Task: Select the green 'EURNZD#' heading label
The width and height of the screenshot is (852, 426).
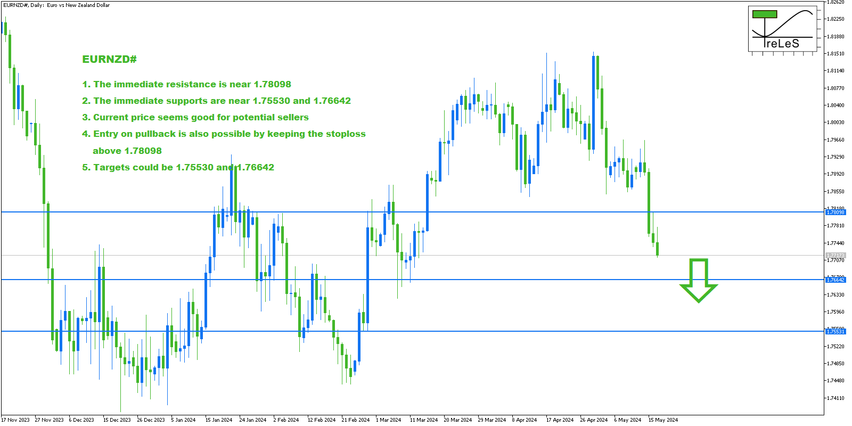Action: tap(109, 59)
